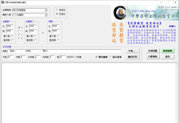Image resolution: width=179 pixels, height=123 pixels.
Task: Check 整百数 under 运算数一
Action: (x=13, y=40)
